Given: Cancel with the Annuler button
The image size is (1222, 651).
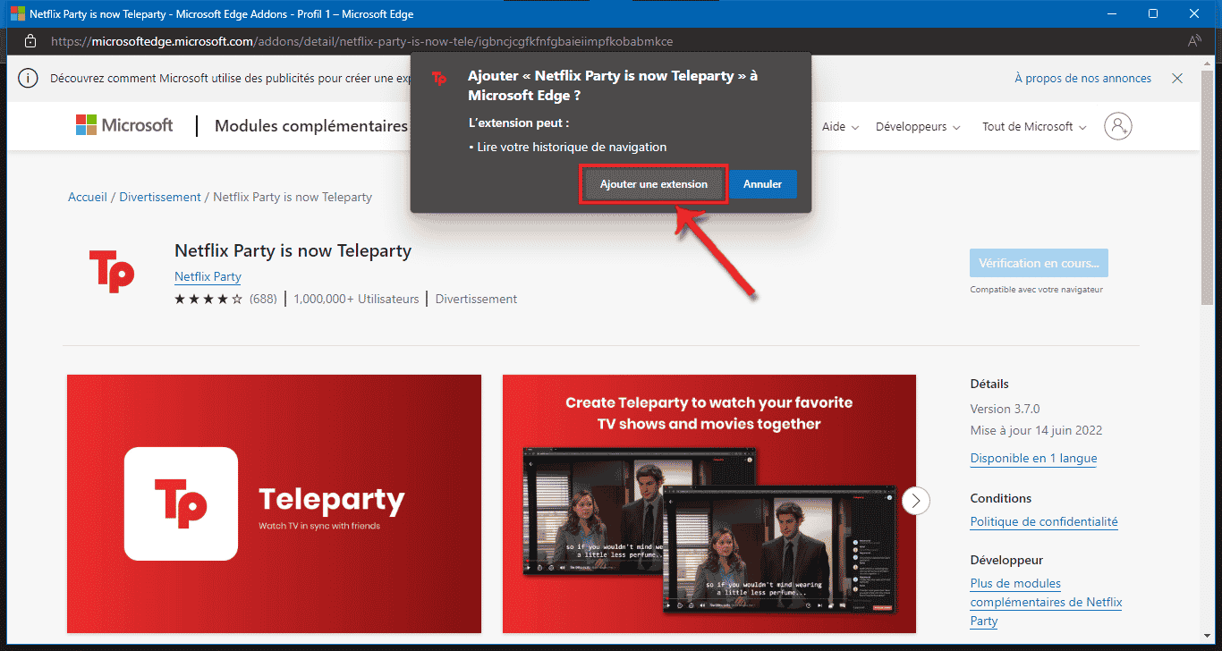Looking at the screenshot, I should click(x=763, y=184).
